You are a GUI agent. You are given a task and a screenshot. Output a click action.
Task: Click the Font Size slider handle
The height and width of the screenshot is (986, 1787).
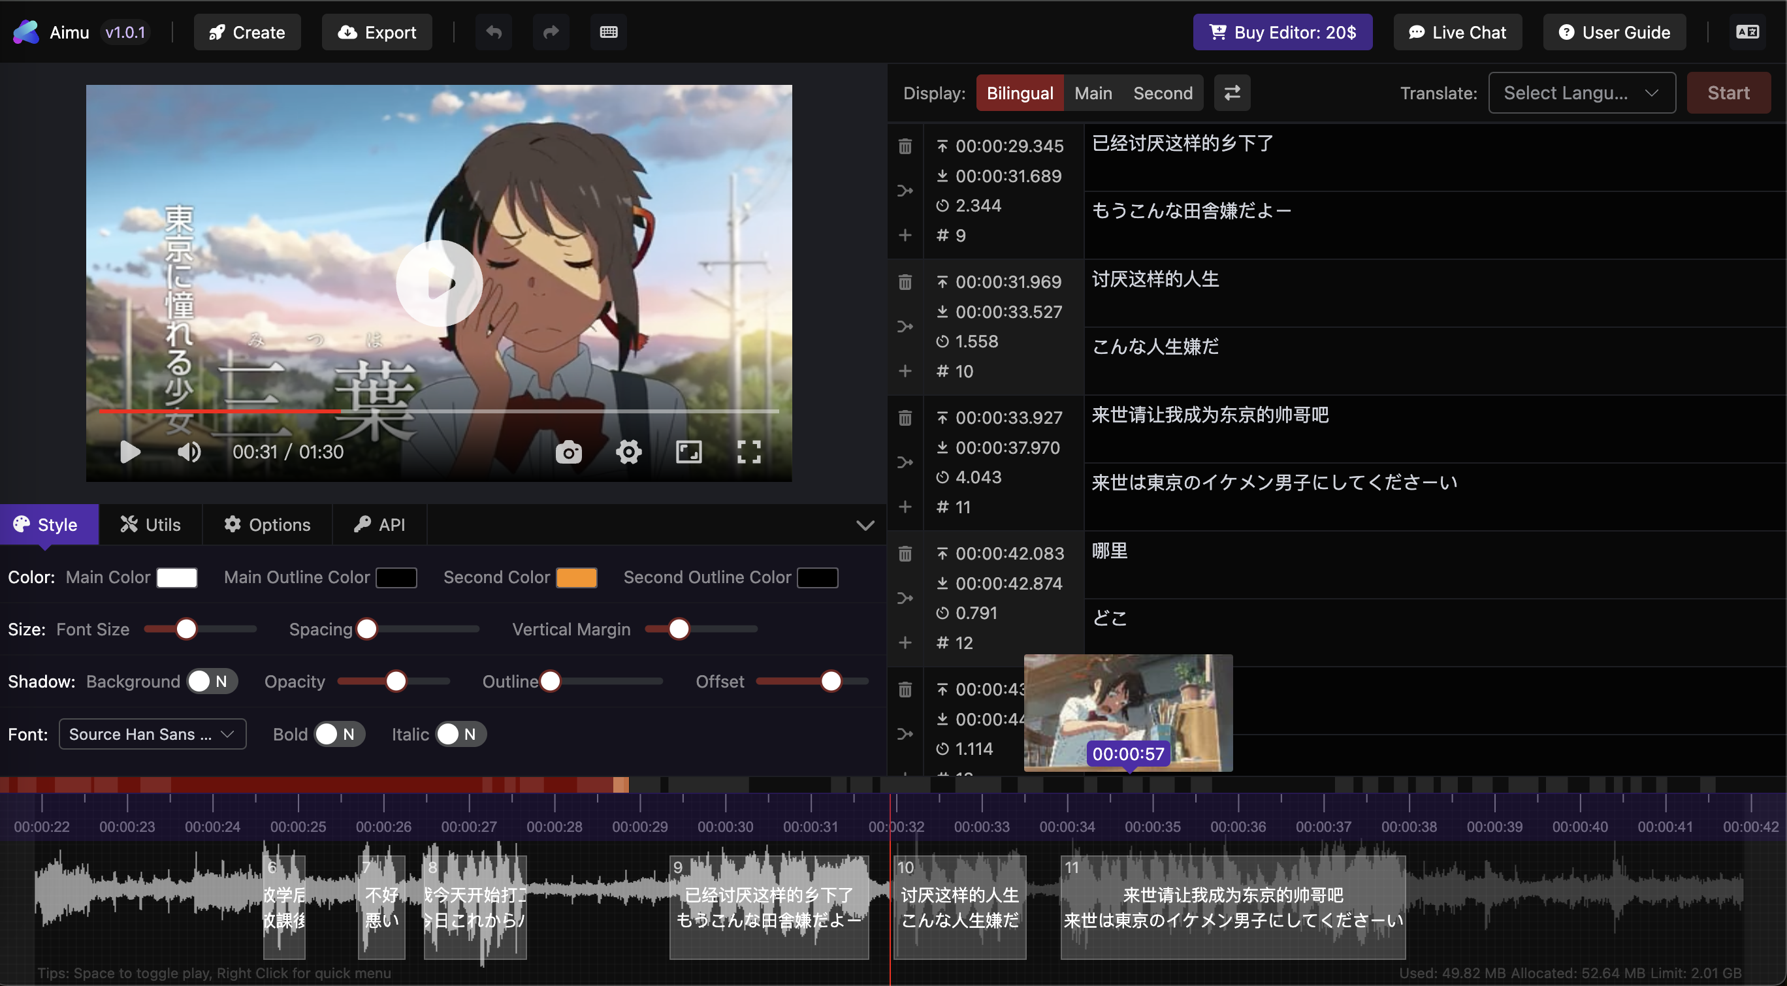(186, 629)
